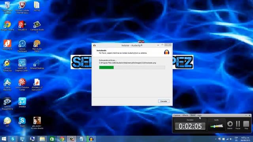Image resolution: width=253 pixels, height=142 pixels.
Task: Delete the current recording in recorder
Action: 230,125
